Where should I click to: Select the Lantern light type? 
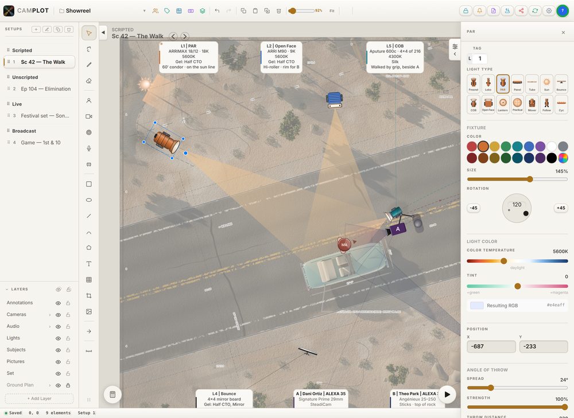pos(503,104)
